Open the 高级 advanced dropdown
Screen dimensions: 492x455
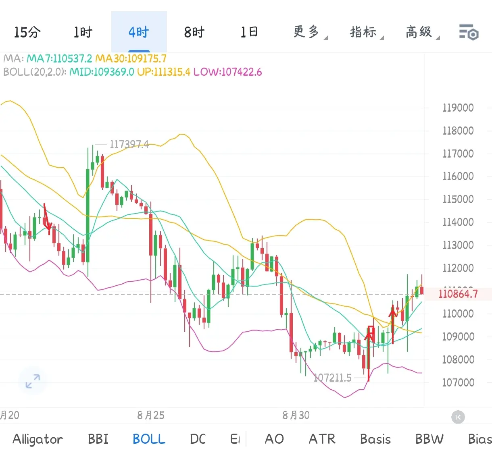422,32
